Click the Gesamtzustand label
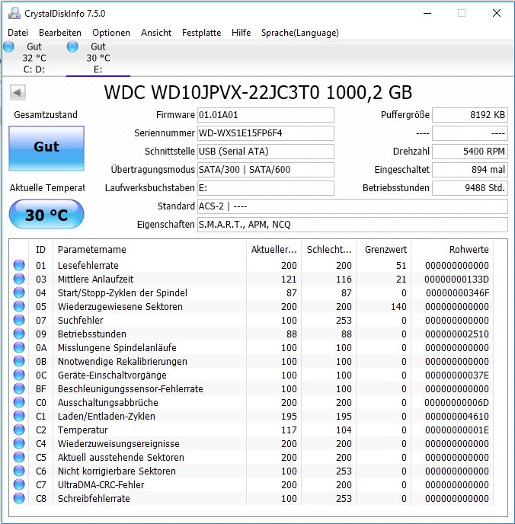The height and width of the screenshot is (524, 515). click(46, 114)
